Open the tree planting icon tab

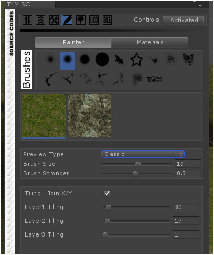pos(81,20)
